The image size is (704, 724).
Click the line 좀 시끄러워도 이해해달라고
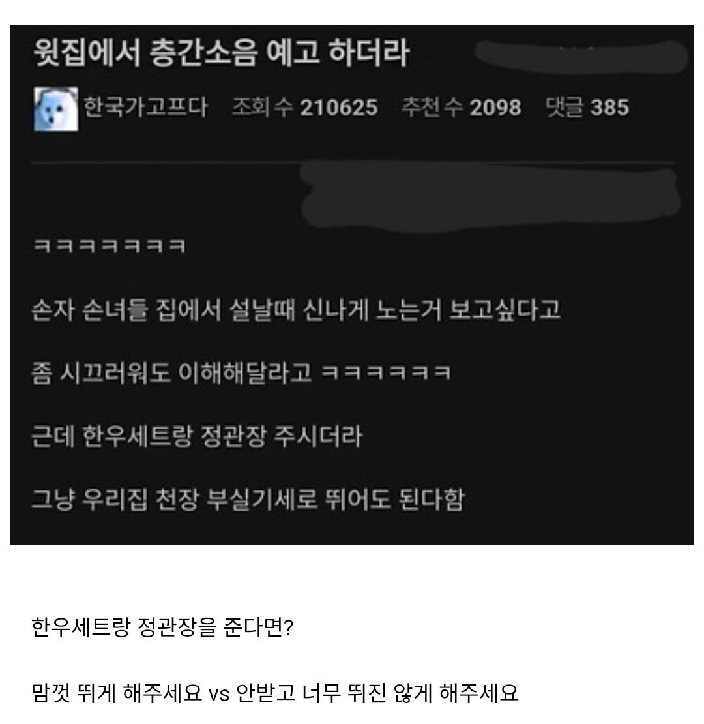tap(241, 372)
